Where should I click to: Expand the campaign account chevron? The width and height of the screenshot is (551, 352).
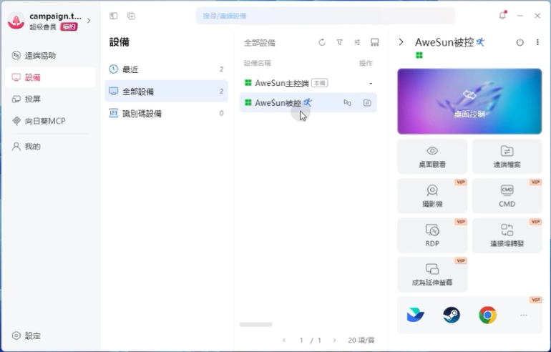pyautogui.click(x=89, y=21)
